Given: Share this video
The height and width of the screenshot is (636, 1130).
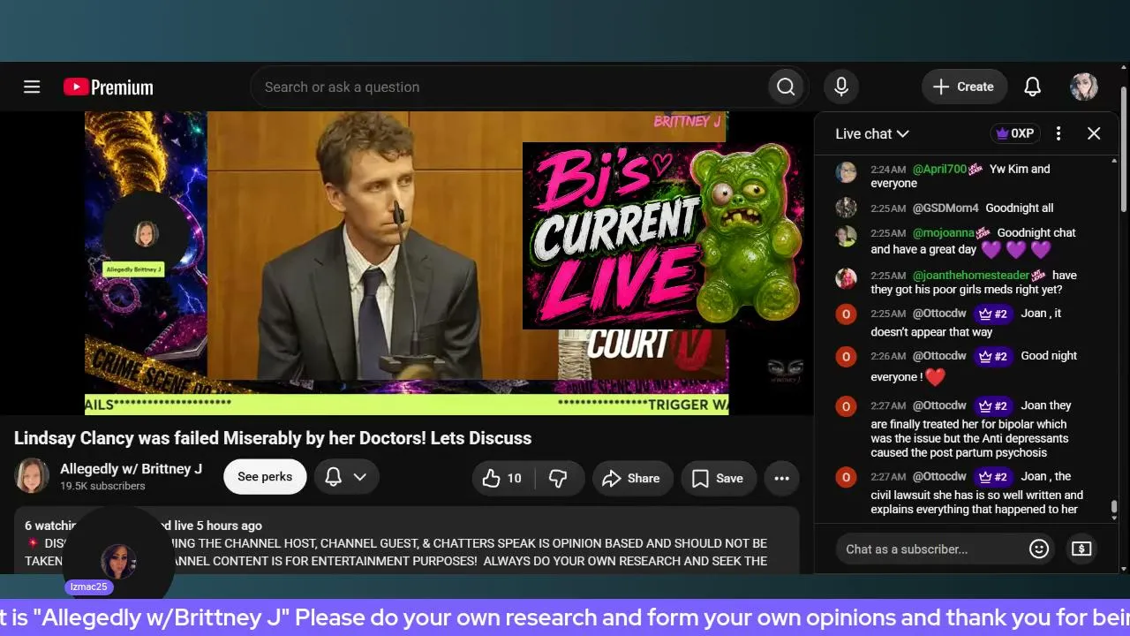Looking at the screenshot, I should [632, 478].
